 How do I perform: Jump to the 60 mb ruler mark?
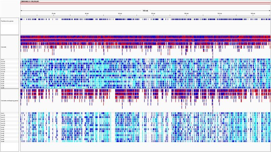[x=120, y=13]
